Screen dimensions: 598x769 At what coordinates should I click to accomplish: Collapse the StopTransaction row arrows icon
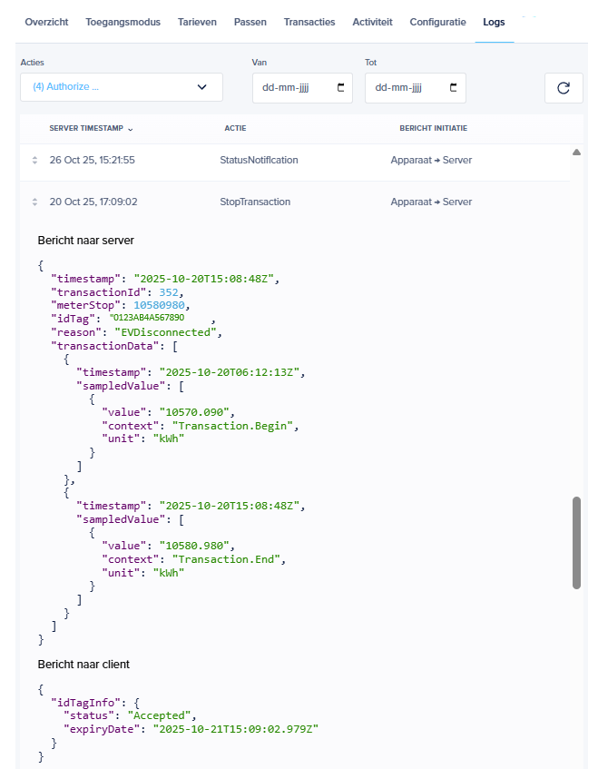pos(34,202)
